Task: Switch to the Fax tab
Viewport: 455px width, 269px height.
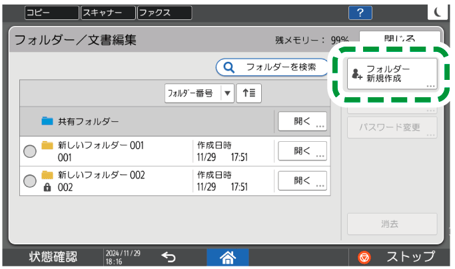Action: pos(165,13)
